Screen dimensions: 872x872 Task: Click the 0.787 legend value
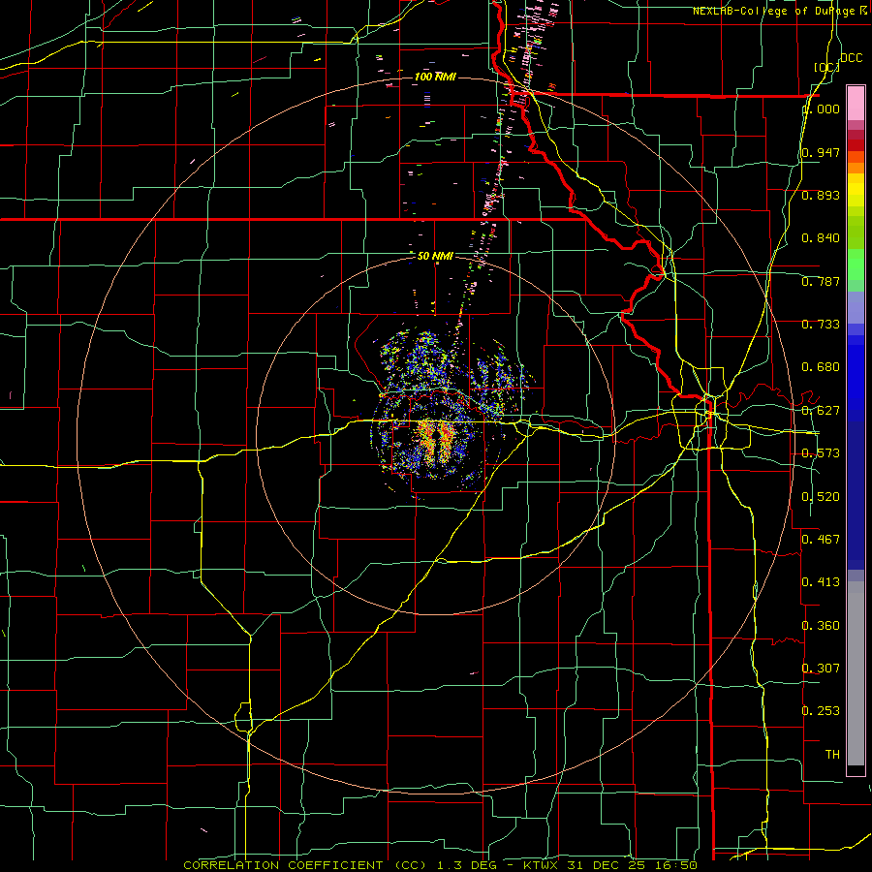(821, 281)
